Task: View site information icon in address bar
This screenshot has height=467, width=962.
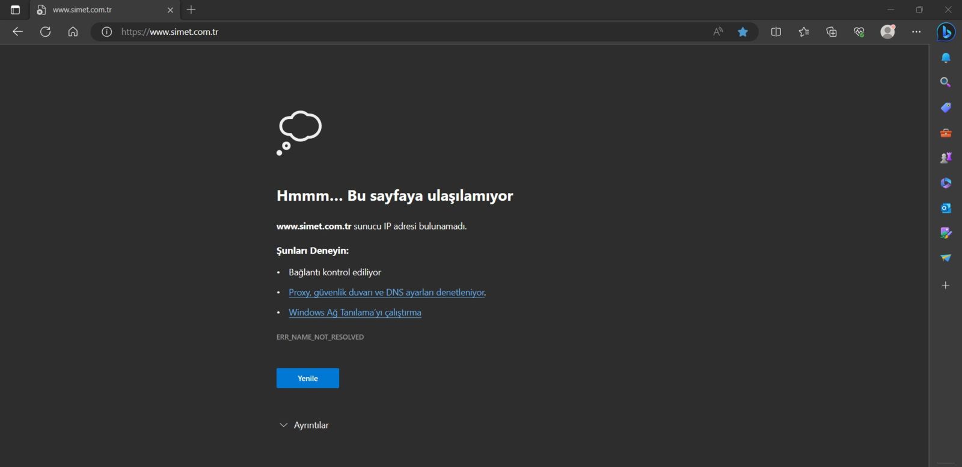Action: [106, 32]
